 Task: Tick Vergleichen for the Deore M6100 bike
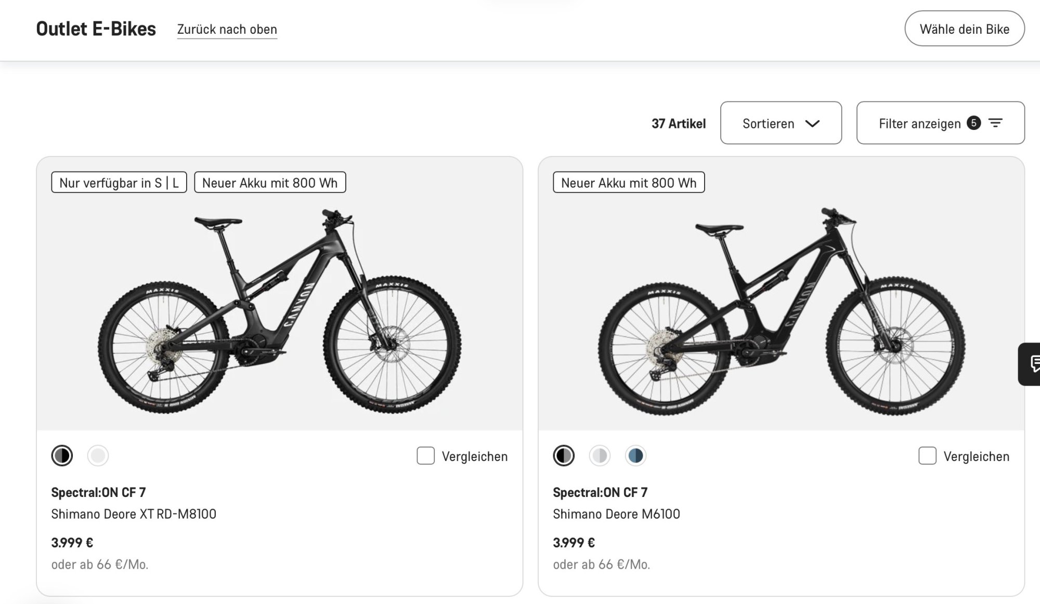tap(927, 456)
